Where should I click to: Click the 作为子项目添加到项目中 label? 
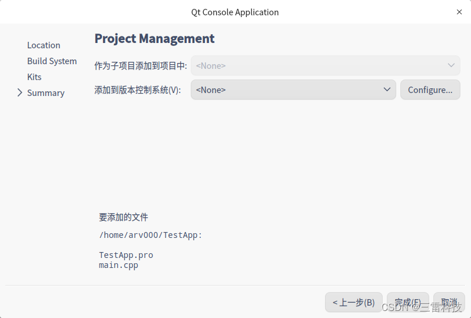pyautogui.click(x=141, y=66)
